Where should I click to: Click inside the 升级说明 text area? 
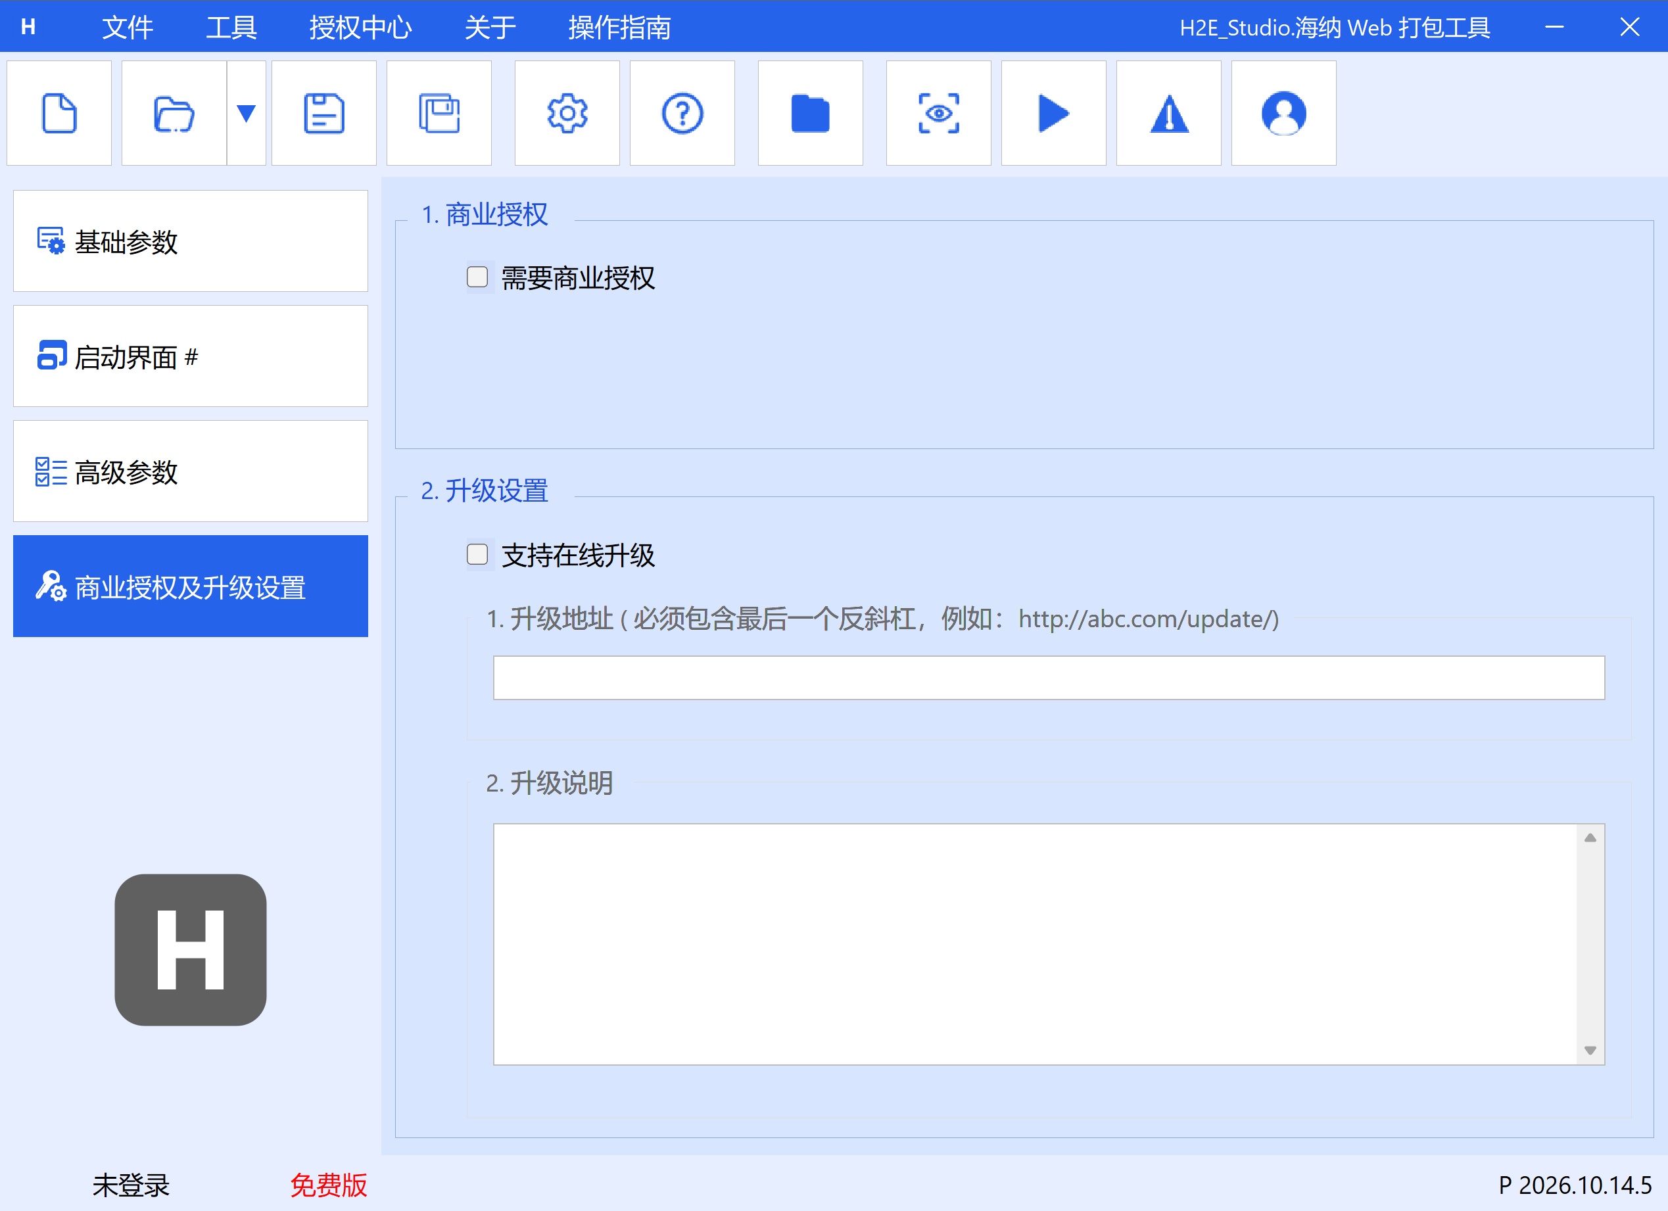coord(1035,944)
